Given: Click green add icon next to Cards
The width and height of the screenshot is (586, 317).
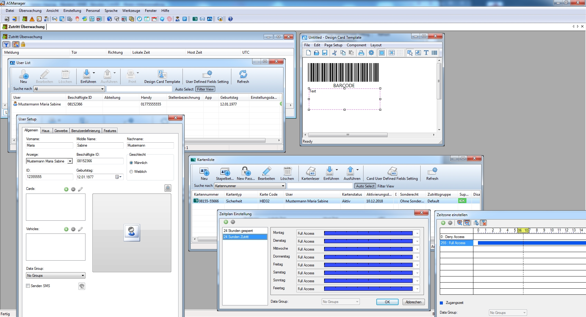Looking at the screenshot, I should click(x=66, y=189).
